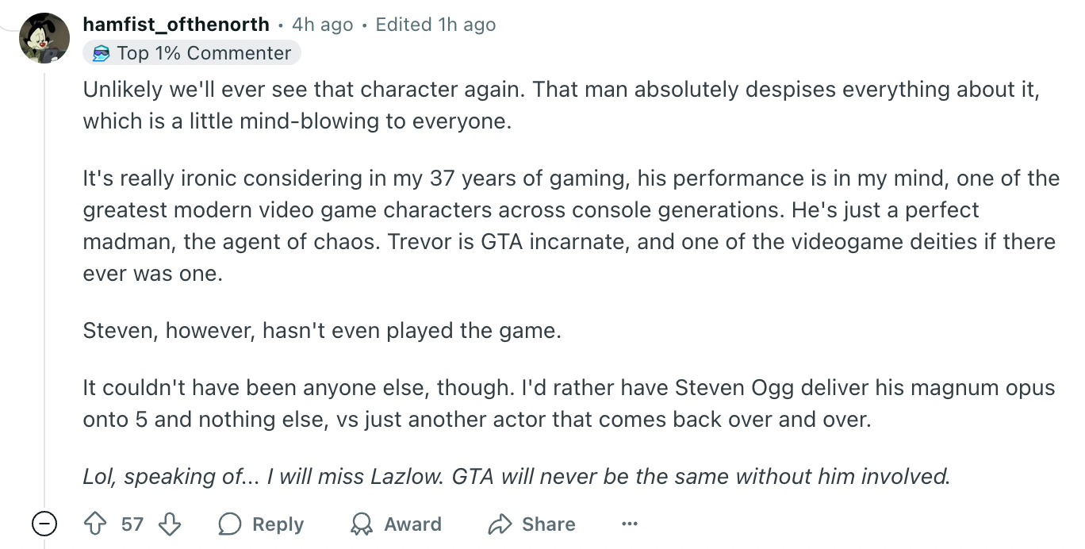Click the Reply speech bubble icon

click(x=230, y=524)
